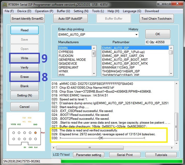Viewport: 185px width, 165px height.
Task: Click log horizontal scroll right arrow
Action: coord(172,148)
